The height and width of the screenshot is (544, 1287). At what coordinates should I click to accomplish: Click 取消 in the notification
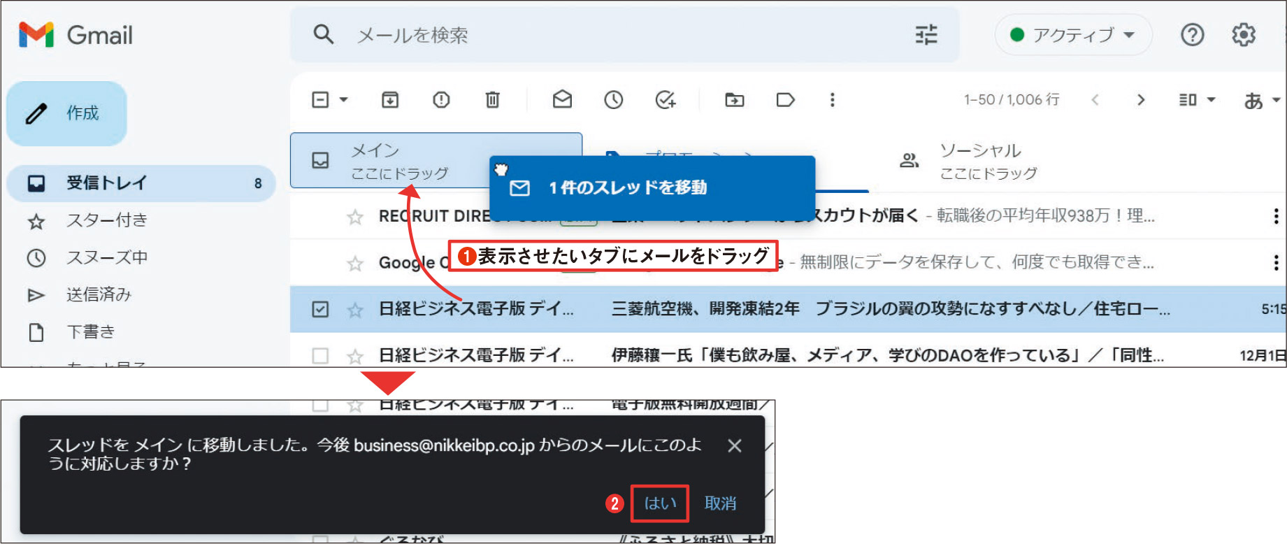720,503
